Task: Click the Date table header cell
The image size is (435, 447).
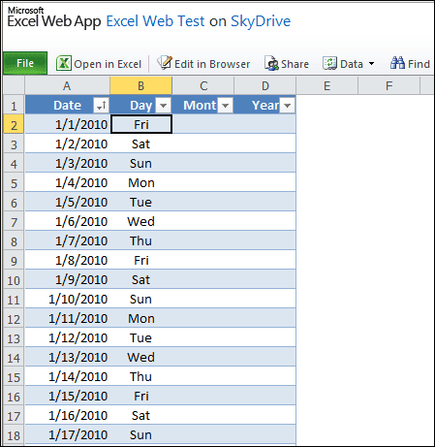Action: [67, 105]
